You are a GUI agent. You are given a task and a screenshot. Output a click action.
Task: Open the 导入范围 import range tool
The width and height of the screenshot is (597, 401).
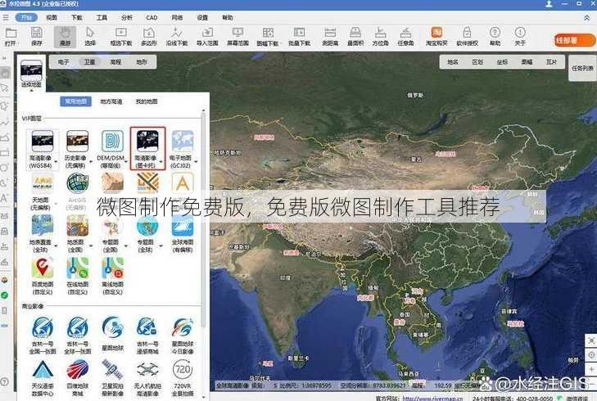coord(207,36)
